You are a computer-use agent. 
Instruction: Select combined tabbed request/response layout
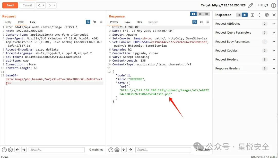coord(206,14)
